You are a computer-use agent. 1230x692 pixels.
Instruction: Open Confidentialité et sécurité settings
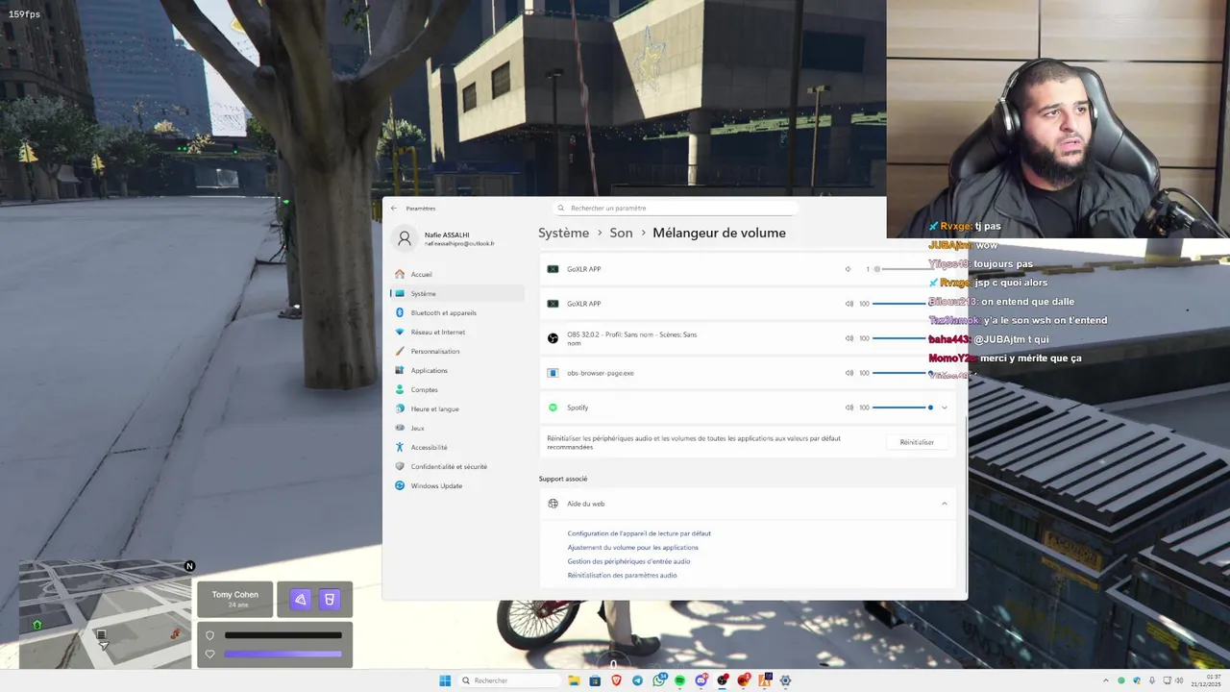click(x=457, y=466)
